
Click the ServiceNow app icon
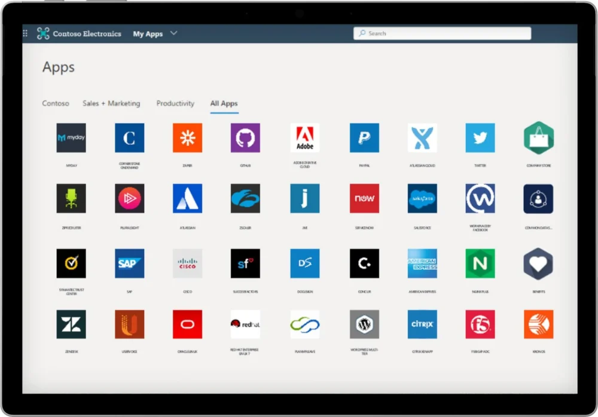(364, 198)
